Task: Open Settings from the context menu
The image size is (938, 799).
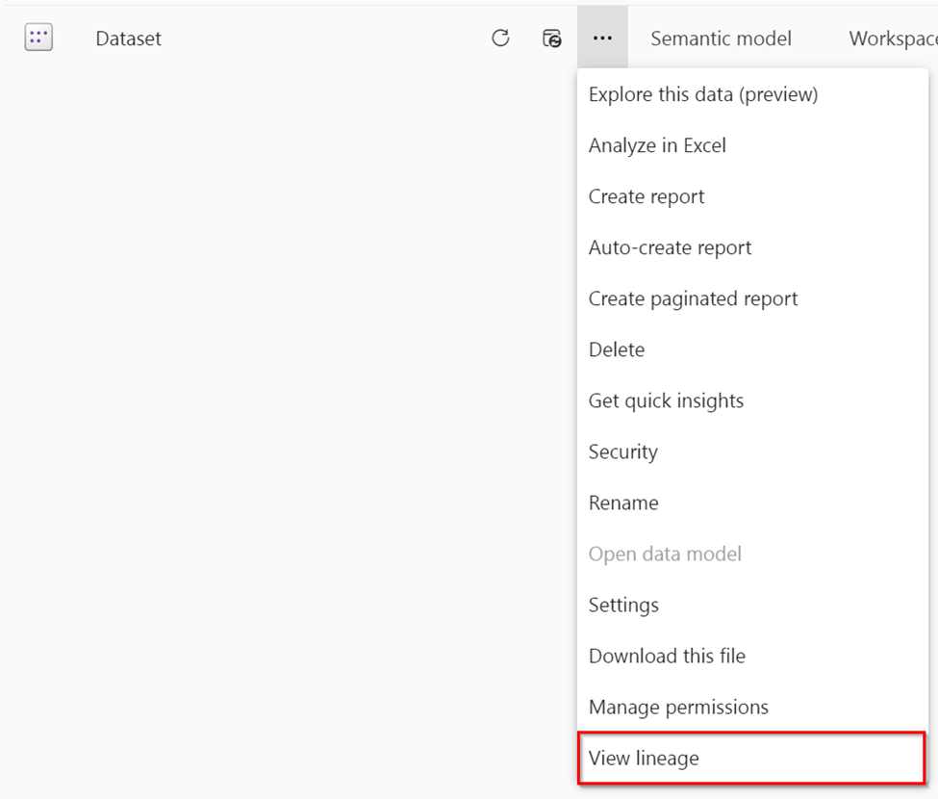Action: 623,605
